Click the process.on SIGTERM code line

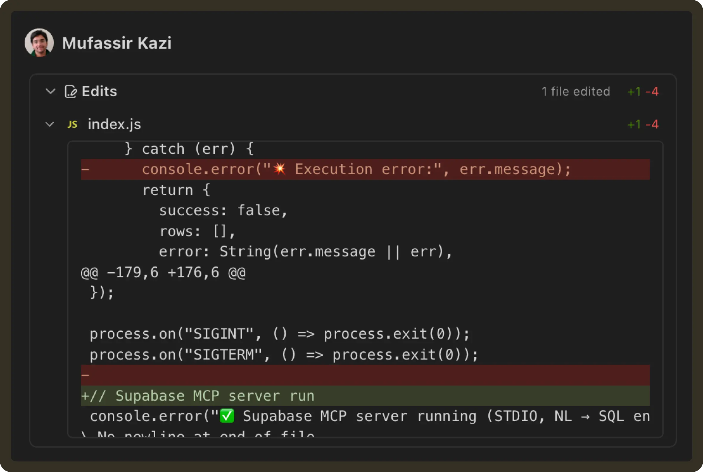tap(284, 355)
